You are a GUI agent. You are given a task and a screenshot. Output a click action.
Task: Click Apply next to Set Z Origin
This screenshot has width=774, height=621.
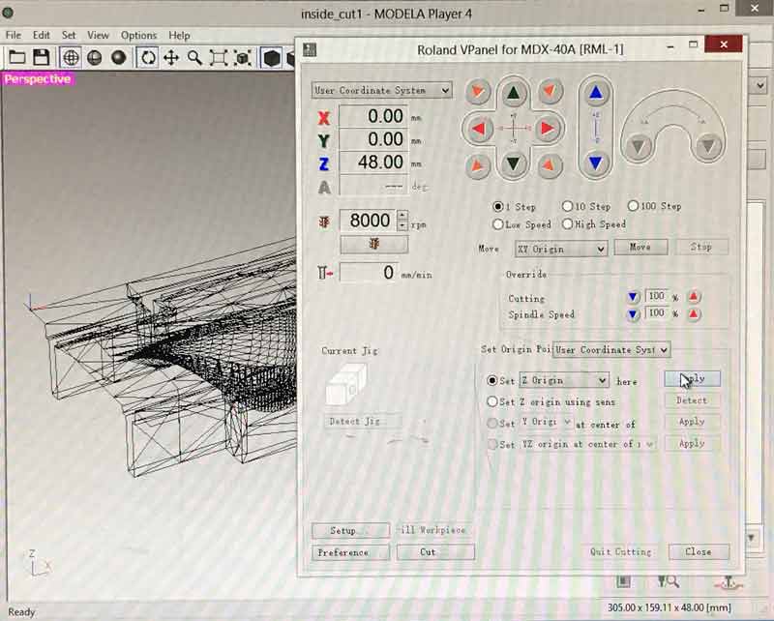(693, 378)
